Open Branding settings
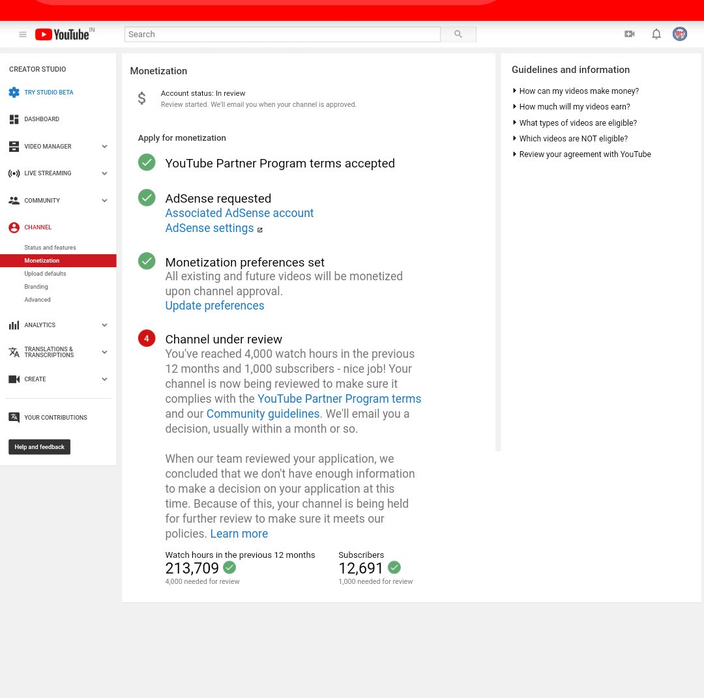704x698 pixels. [36, 286]
